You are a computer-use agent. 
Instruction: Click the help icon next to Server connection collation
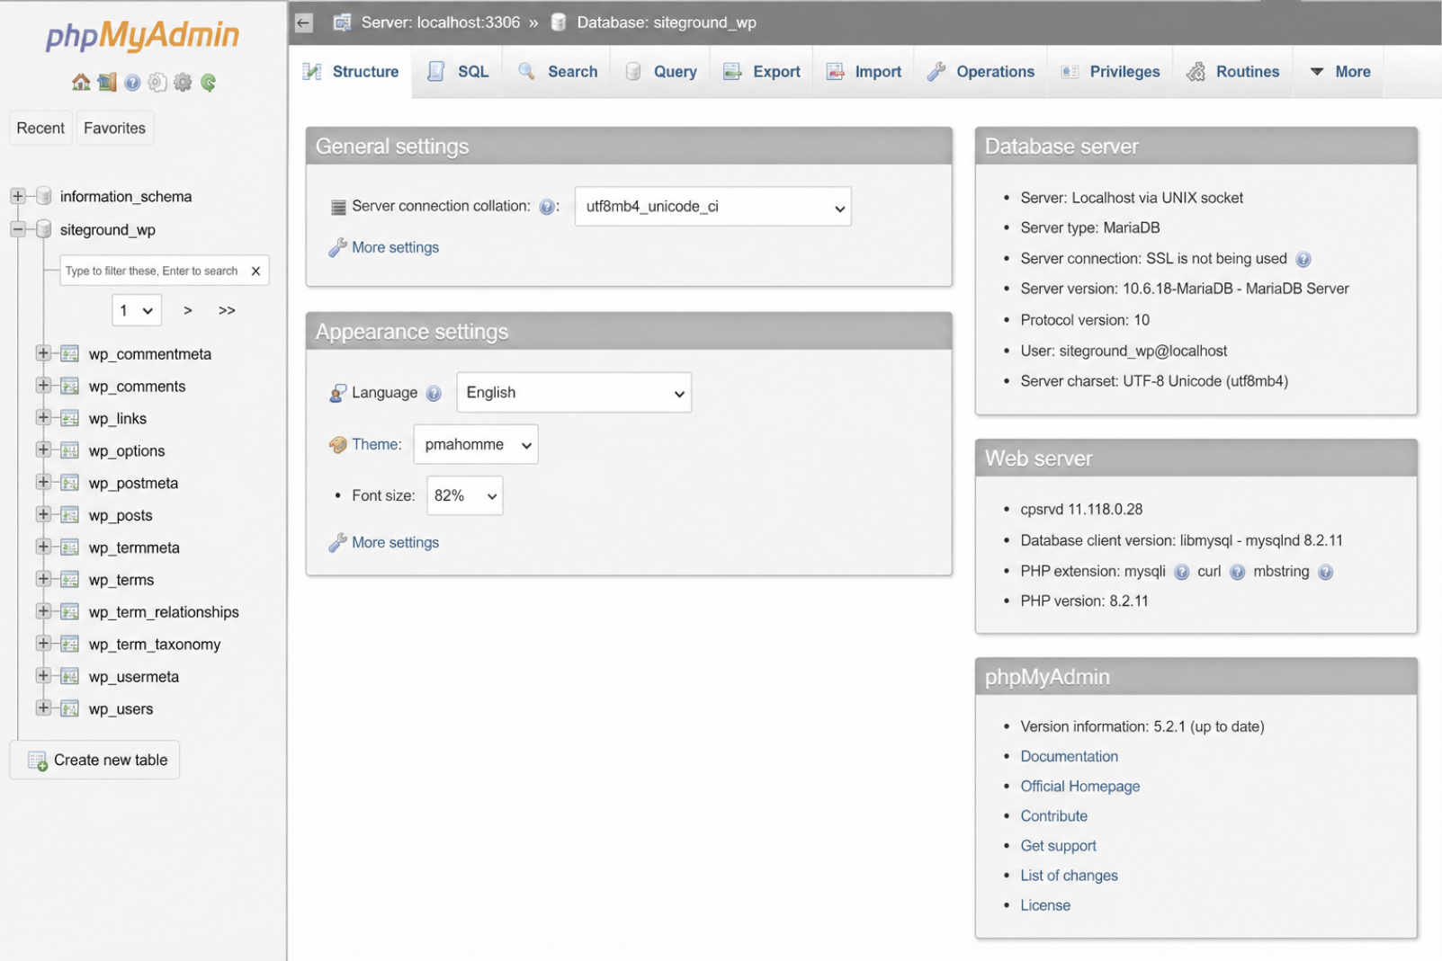pyautogui.click(x=546, y=207)
